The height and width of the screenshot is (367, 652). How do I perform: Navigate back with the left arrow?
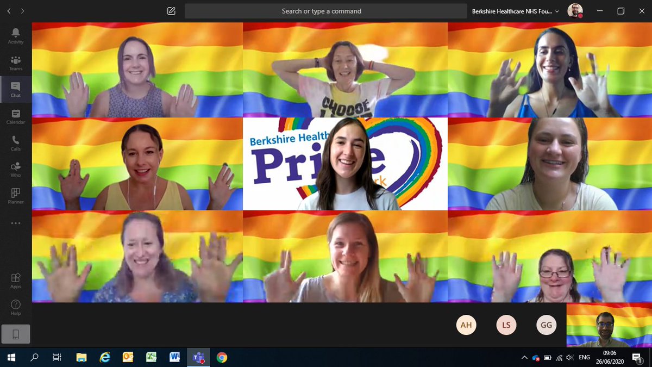pos(9,11)
